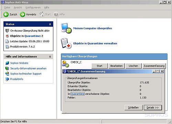
Task: Click the Schließen button
Action: pyautogui.click(x=133, y=108)
